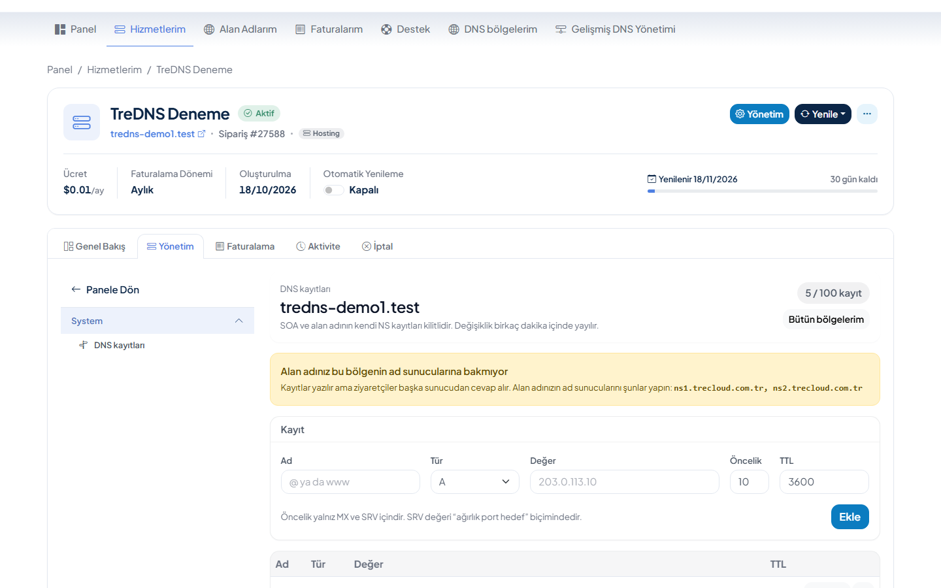Switch to the Faturalama tab
This screenshot has height=588, width=941.
click(245, 246)
